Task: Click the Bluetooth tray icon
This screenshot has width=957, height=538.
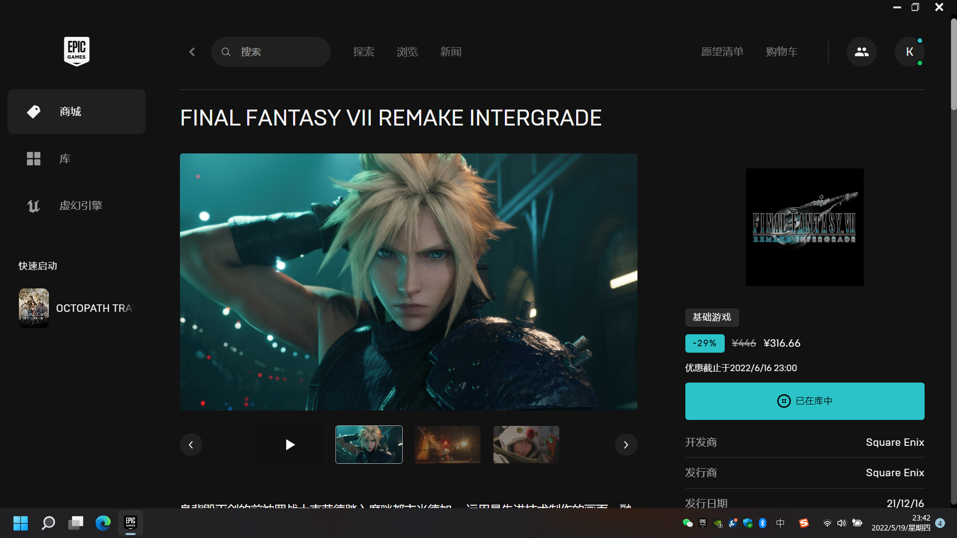Action: pyautogui.click(x=763, y=523)
